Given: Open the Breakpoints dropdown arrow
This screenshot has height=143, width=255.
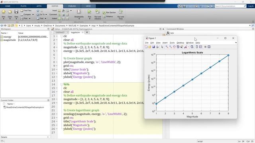Looking at the screenshot, I should (x=79, y=19).
